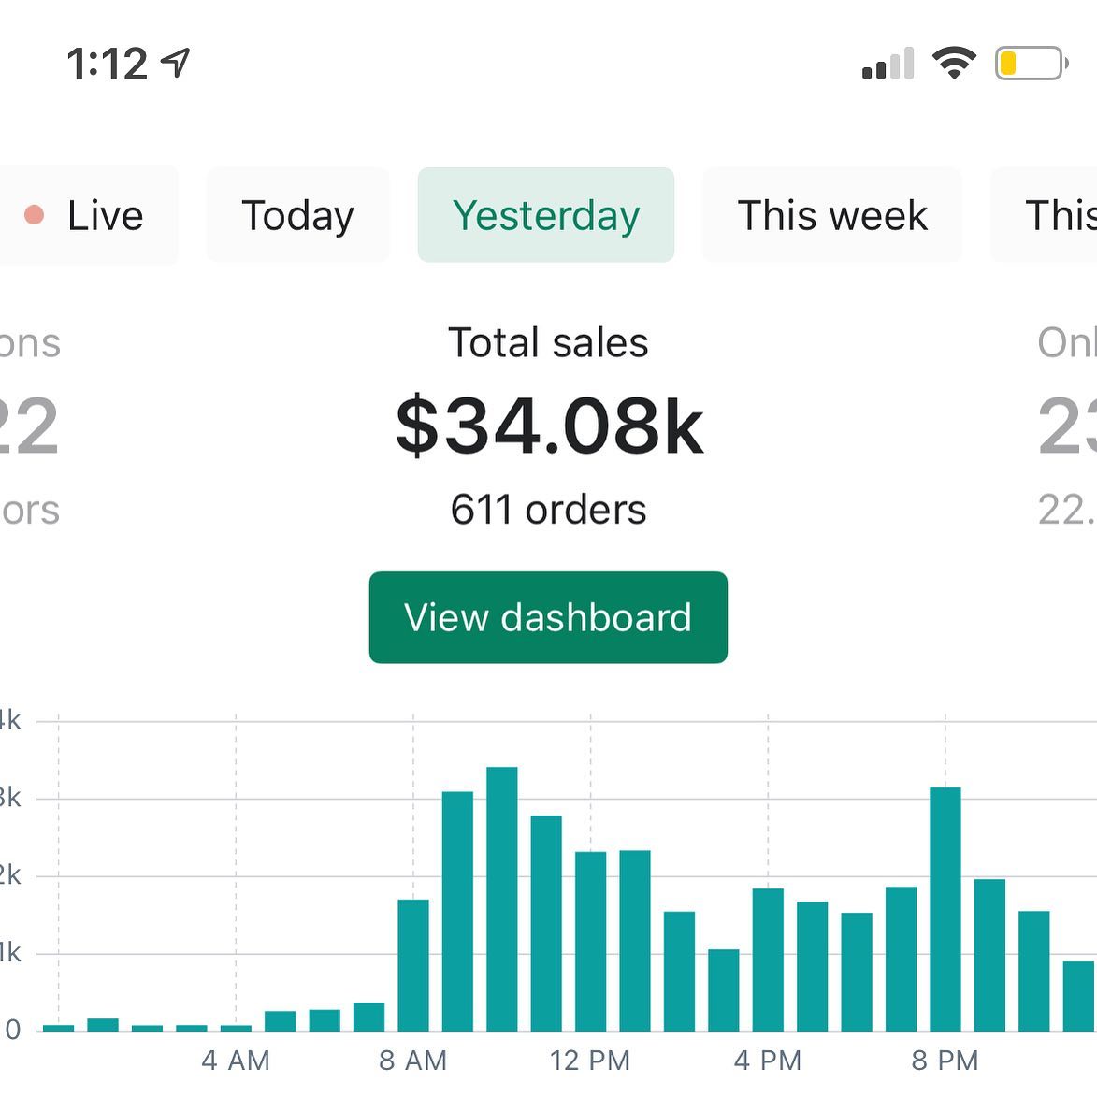1097x1097 pixels.
Task: Tap the location arrow icon in status bar
Action: click(176, 64)
